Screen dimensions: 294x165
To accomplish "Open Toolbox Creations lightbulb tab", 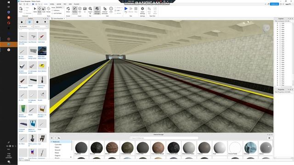I will (45, 22).
